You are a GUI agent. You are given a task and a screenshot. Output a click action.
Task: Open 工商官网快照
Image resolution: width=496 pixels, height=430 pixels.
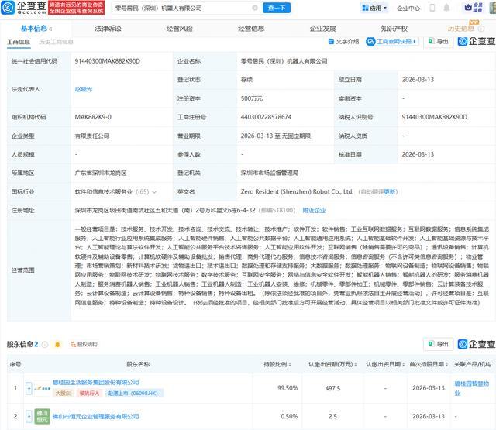click(x=392, y=41)
